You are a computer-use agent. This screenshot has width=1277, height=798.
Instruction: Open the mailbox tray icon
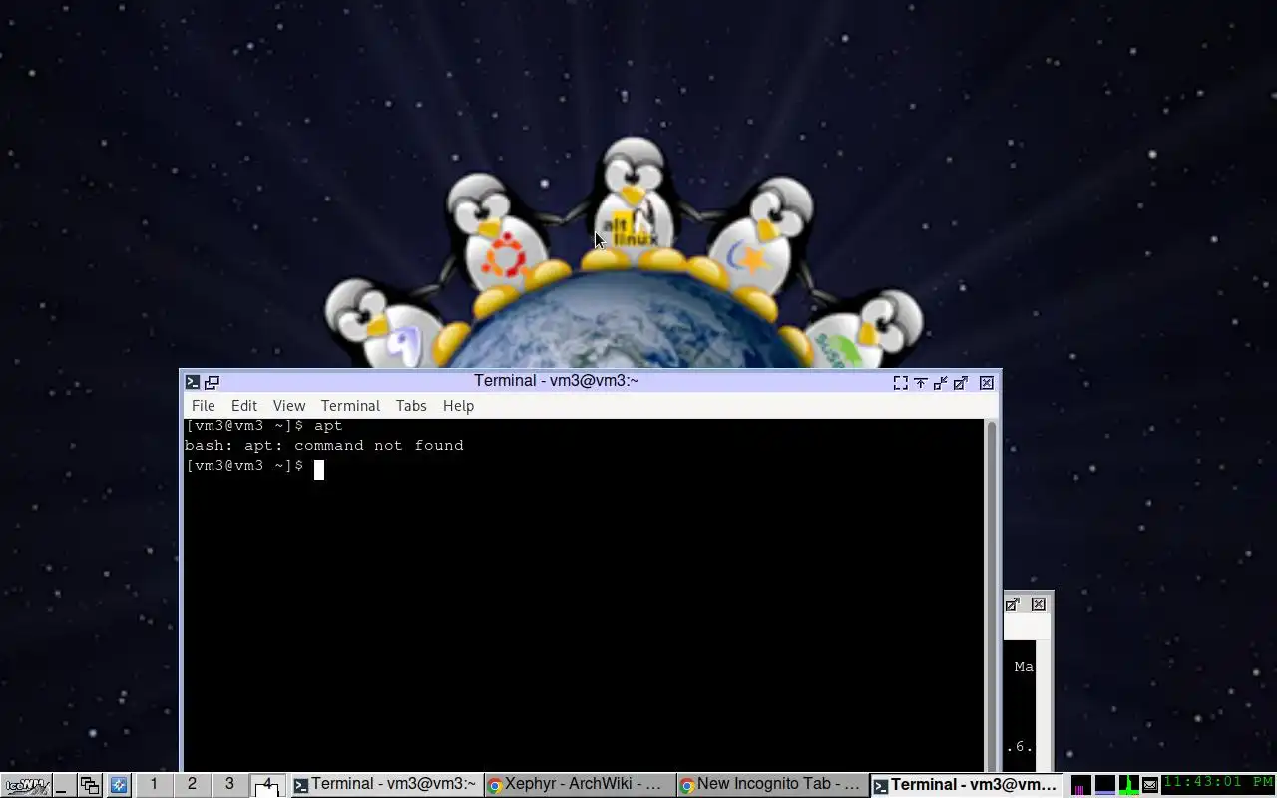point(1150,785)
